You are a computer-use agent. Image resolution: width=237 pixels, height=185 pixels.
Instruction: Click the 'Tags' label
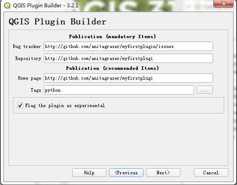[x=36, y=90]
